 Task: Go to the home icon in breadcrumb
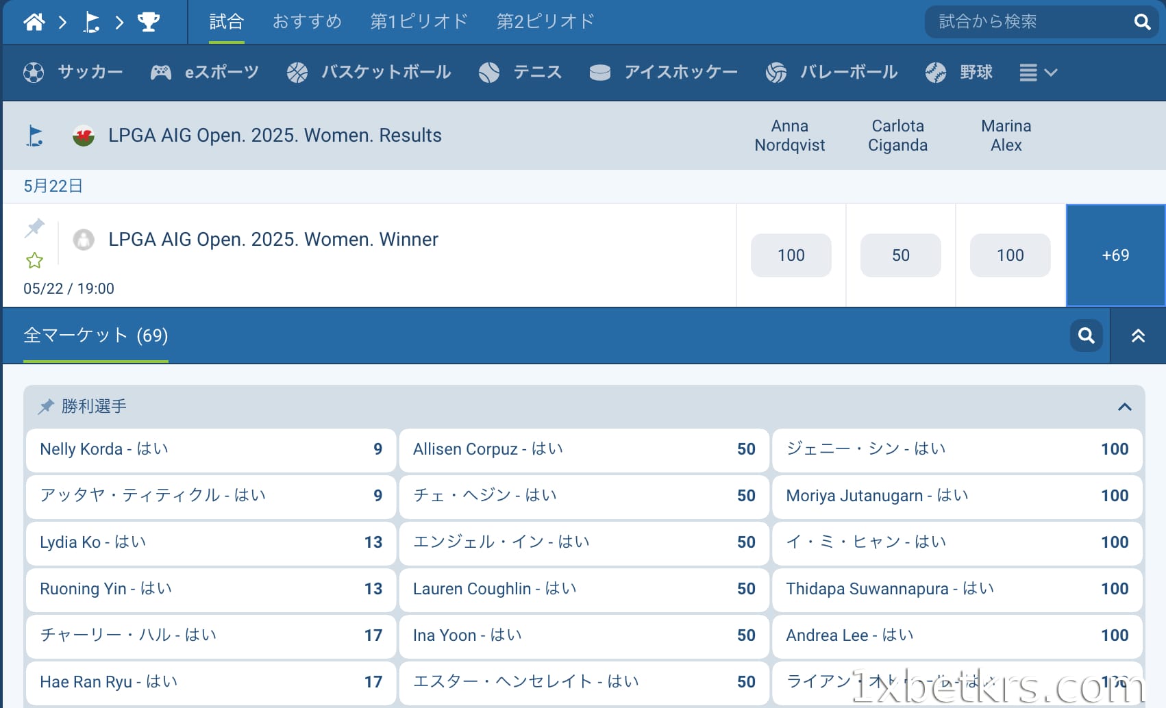pos(34,22)
